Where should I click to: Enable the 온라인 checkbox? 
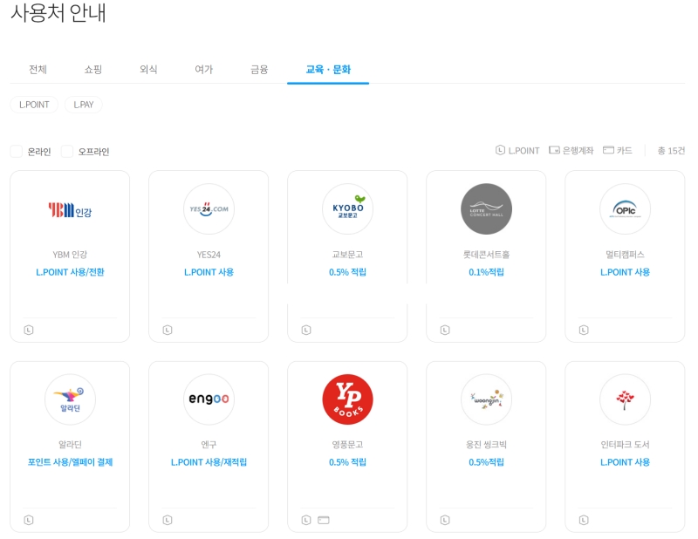tap(17, 152)
